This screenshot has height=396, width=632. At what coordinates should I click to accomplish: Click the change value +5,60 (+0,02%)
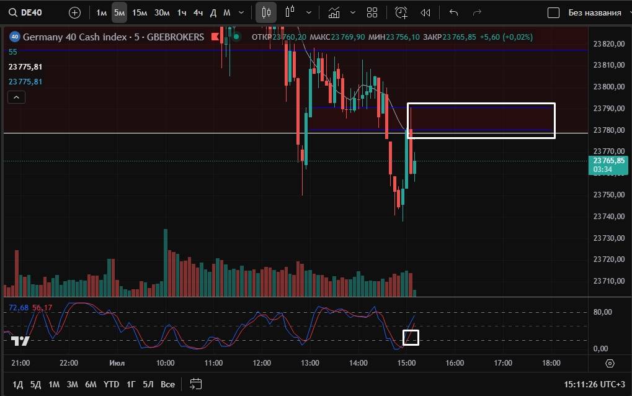click(506, 37)
